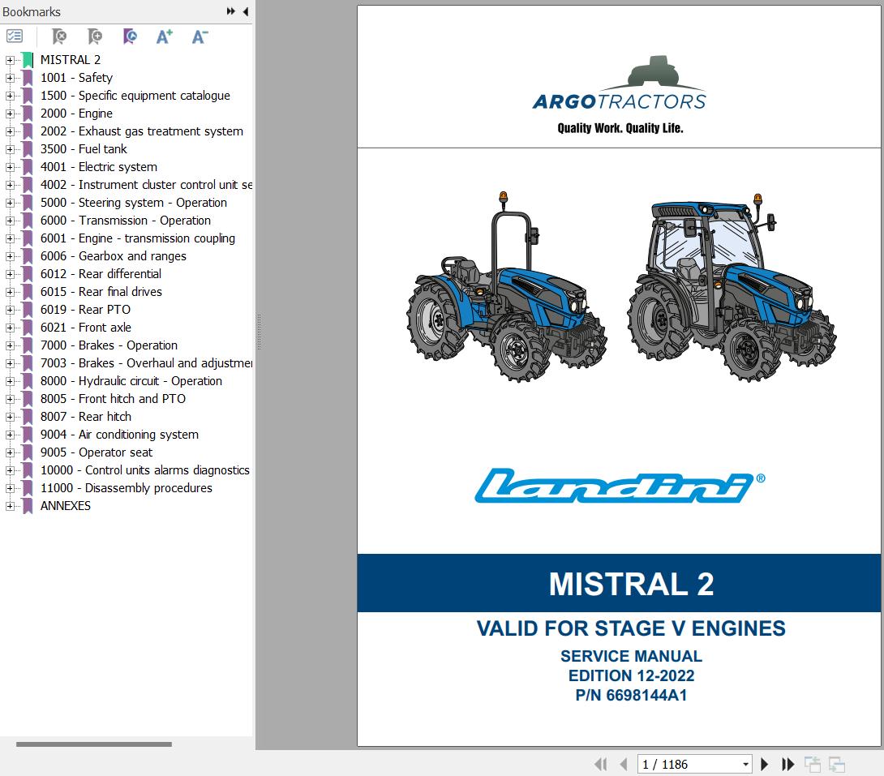Click the P/N 6698144A1 text
This screenshot has width=884, height=776.
click(x=631, y=695)
